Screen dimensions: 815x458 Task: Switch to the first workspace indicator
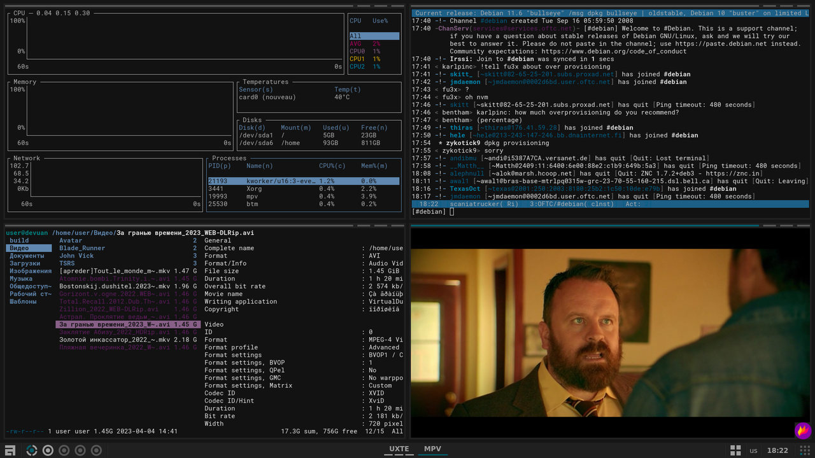(x=31, y=450)
